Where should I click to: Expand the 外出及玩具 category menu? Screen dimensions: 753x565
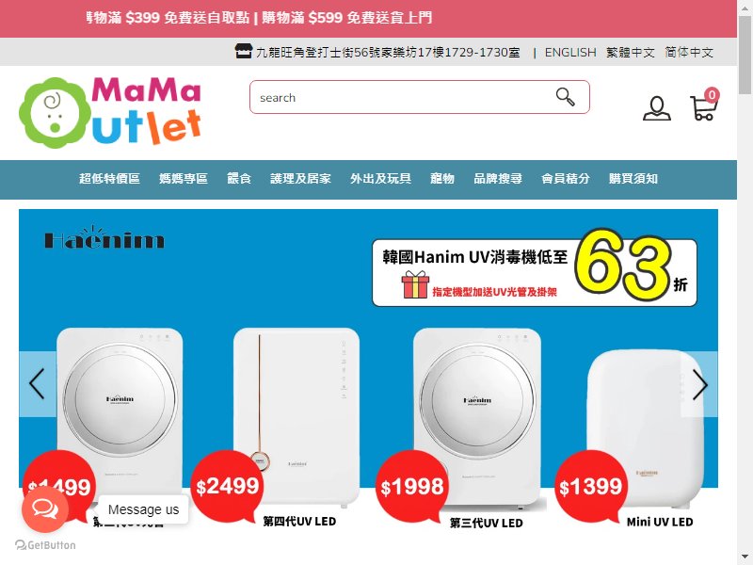click(x=380, y=179)
